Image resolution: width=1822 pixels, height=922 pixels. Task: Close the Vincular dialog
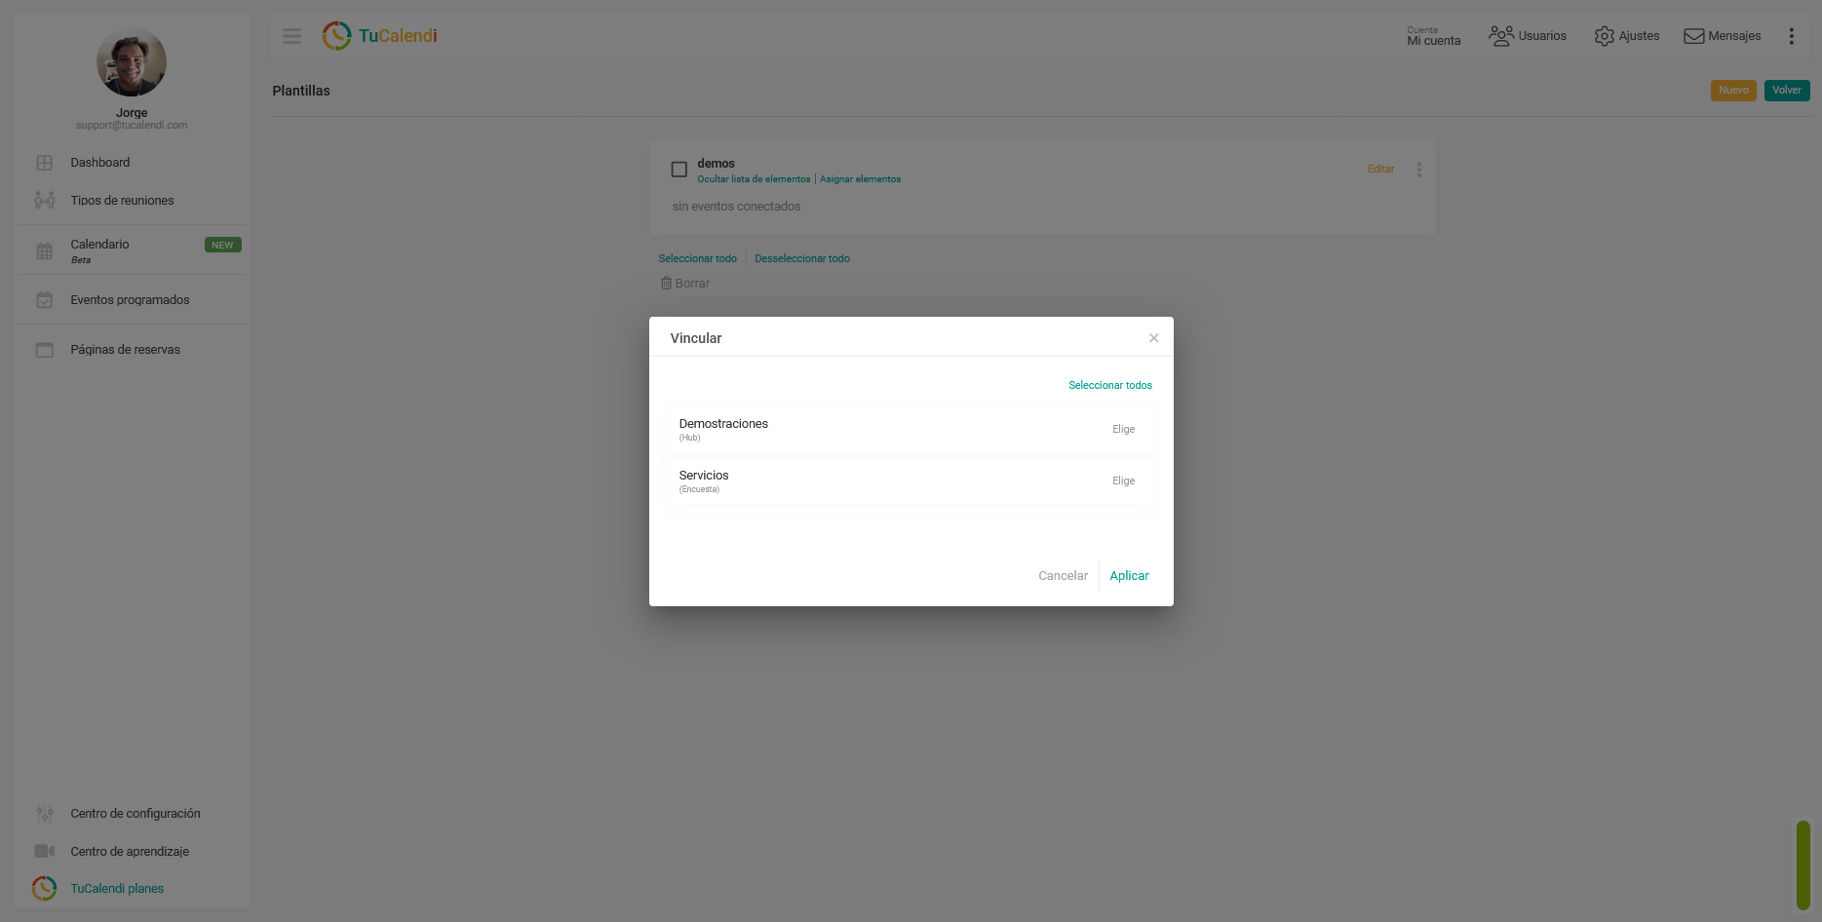pos(1153,338)
